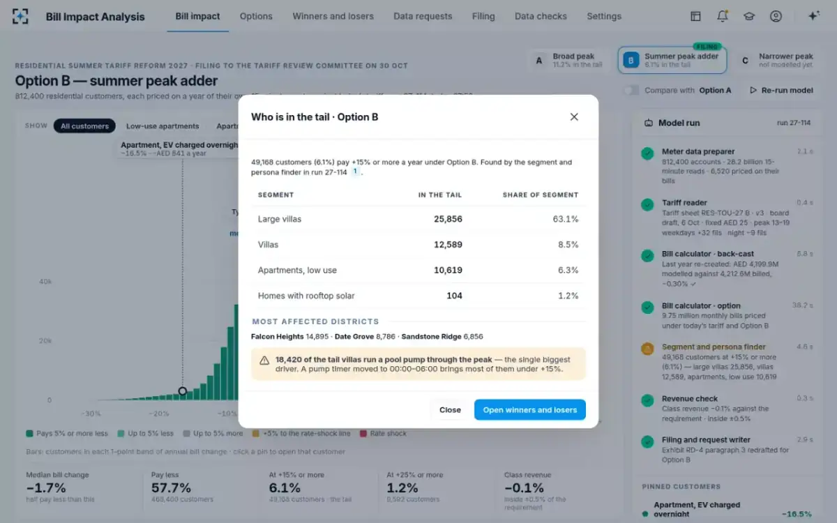Open the Data checks tab

(541, 16)
